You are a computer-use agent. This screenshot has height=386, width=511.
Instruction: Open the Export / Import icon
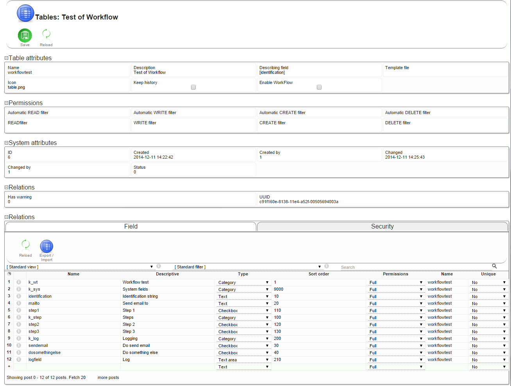coord(46,247)
